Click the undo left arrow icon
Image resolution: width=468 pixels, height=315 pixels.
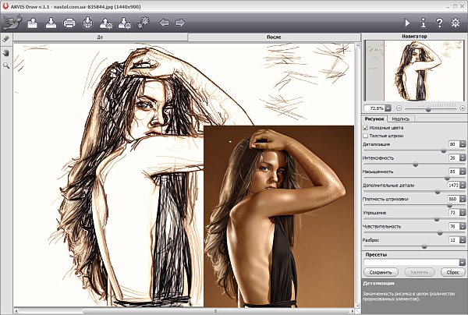tap(164, 23)
